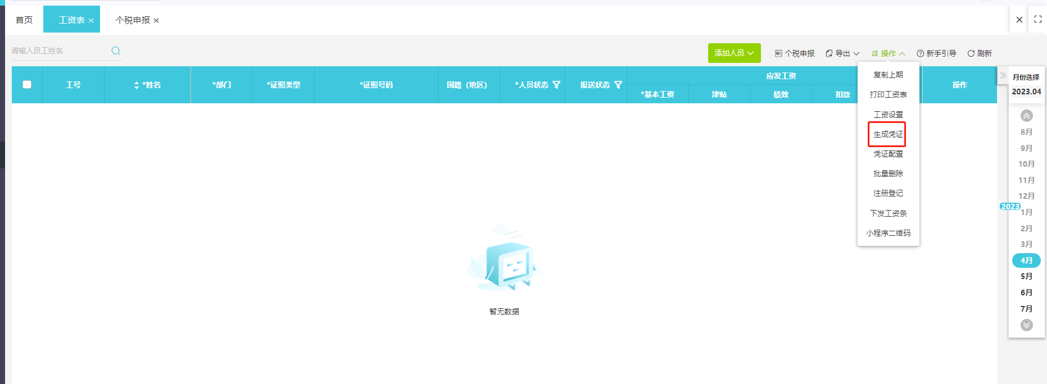The width and height of the screenshot is (1047, 384).
Task: Select 5月 in the month list
Action: pyautogui.click(x=1026, y=276)
